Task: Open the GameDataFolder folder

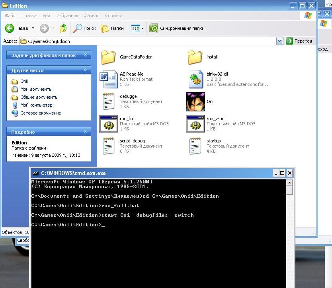Action: 108,57
